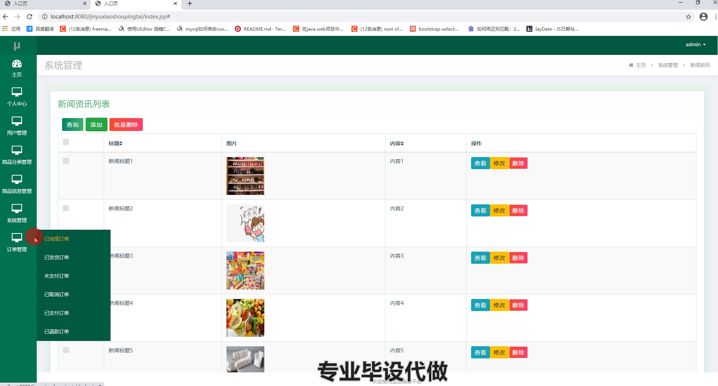Click the browser address bar URL
Screen dimensions: 718x386
click(110, 17)
